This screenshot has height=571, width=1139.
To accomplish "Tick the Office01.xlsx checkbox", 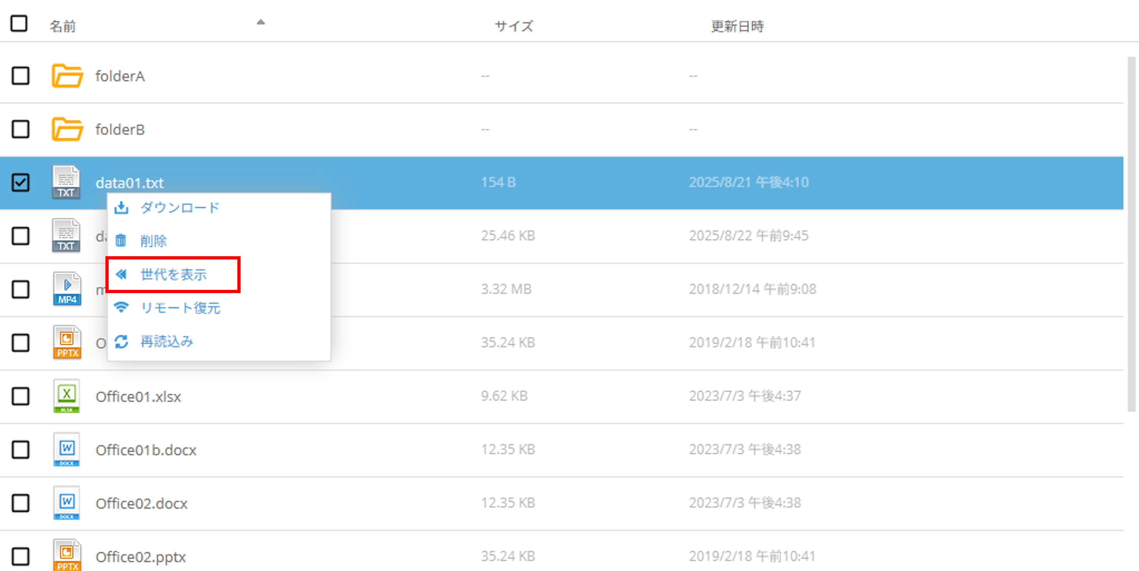I will click(x=21, y=396).
